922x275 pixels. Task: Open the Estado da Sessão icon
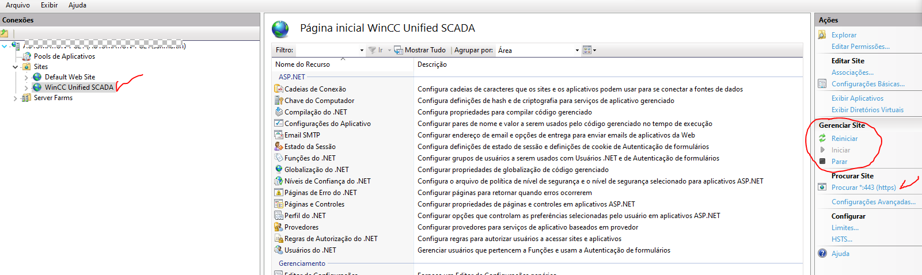(279, 147)
